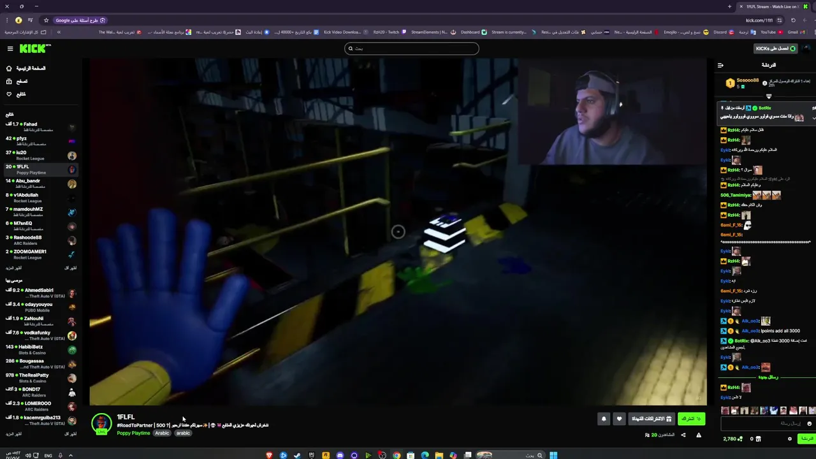
Task: Click the 1FLFL channel name below video
Action: point(126,417)
